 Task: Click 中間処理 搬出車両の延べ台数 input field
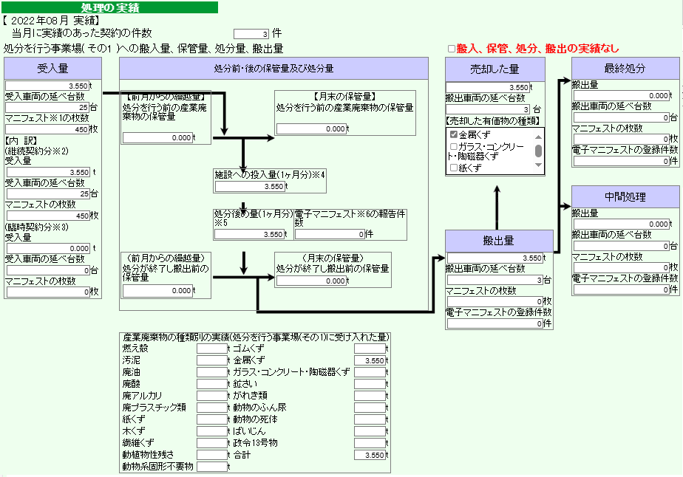tap(622, 246)
